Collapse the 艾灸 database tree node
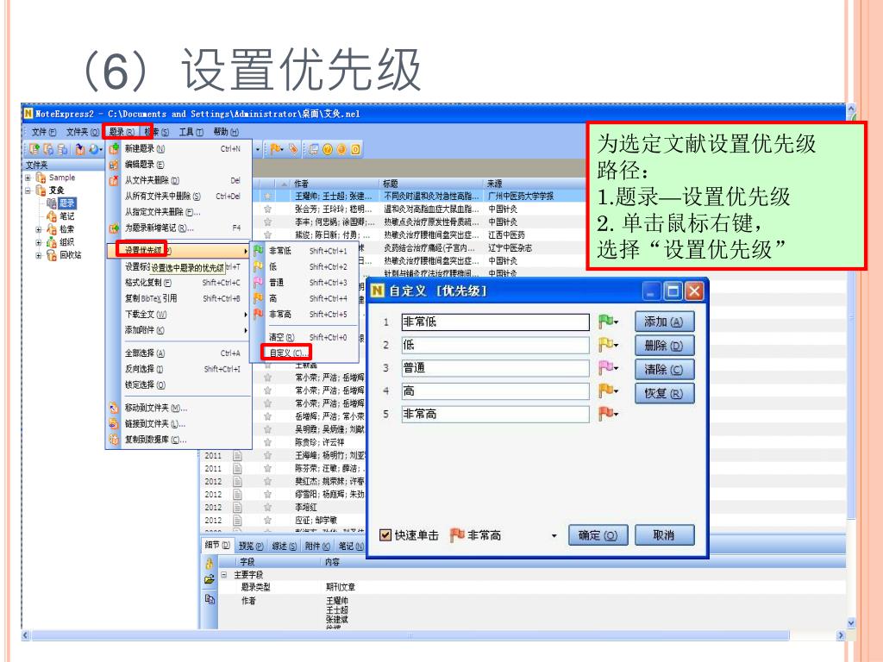 (28, 190)
